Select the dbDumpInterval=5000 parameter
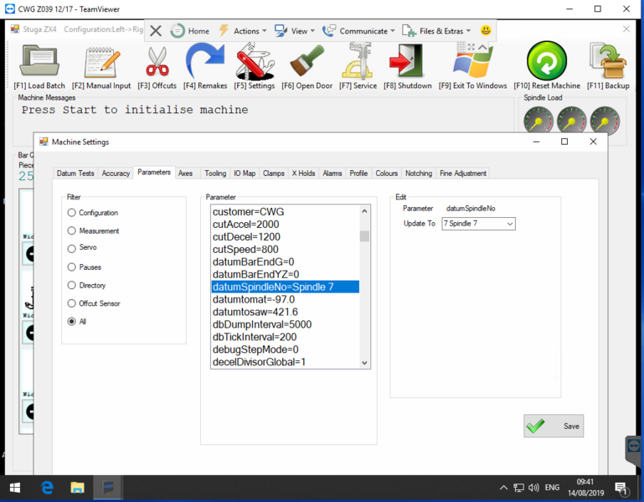 pos(286,324)
